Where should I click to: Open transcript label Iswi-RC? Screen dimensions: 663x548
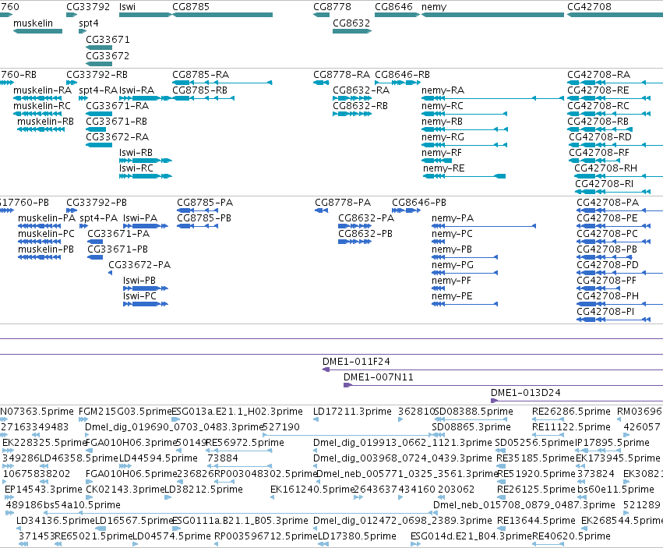pyautogui.click(x=136, y=168)
